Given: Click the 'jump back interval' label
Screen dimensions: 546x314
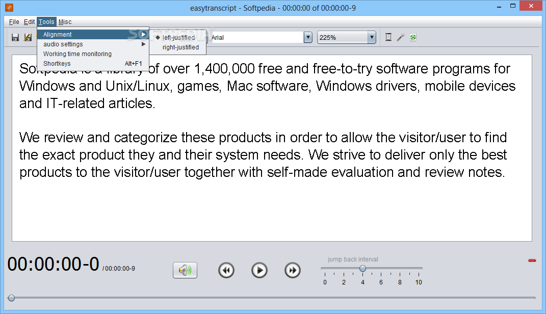Looking at the screenshot, I should click(x=353, y=259).
